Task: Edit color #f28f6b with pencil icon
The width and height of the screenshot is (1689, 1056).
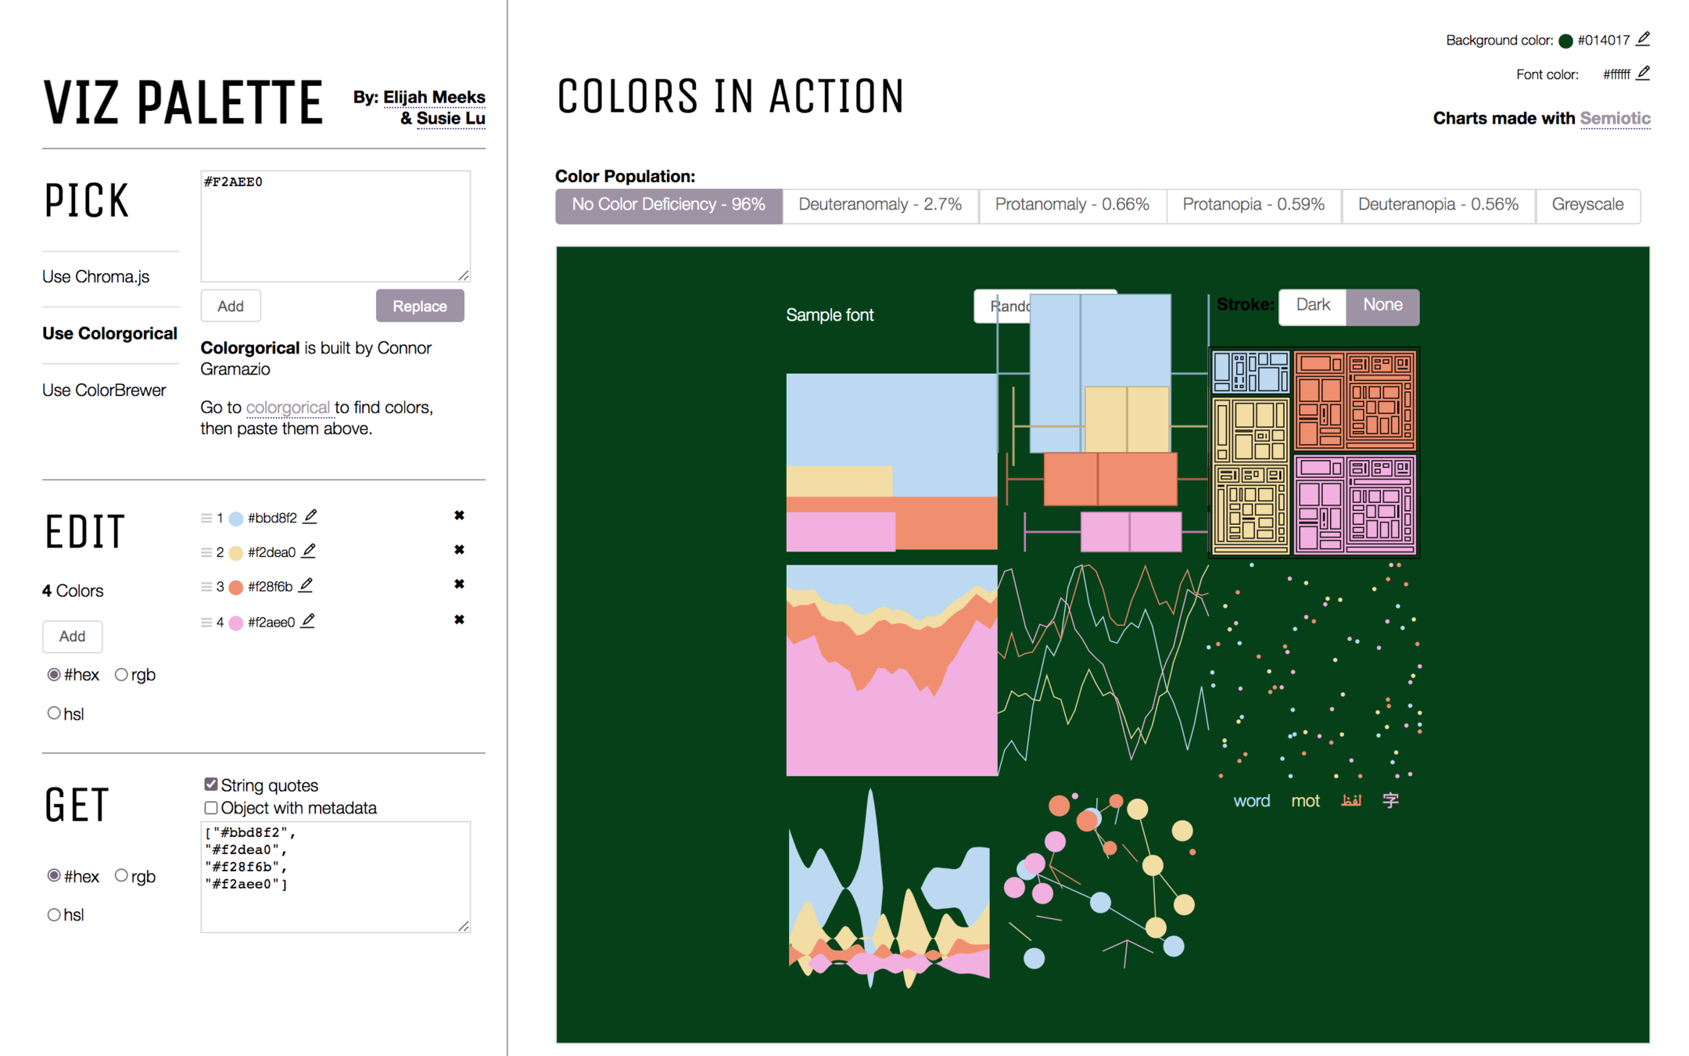Action: pos(307,585)
